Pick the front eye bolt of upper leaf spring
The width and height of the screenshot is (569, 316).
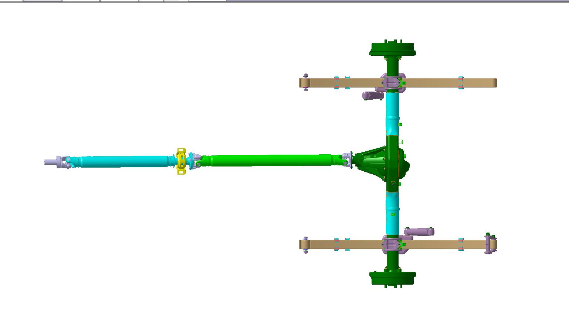click(305, 82)
